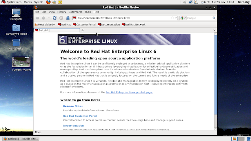Open the Bookmarks menu
Viewport: 251px width, 141px height.
[75, 12]
